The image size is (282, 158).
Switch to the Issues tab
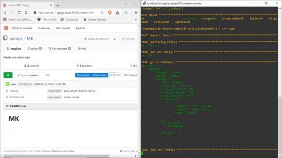pos(34,49)
